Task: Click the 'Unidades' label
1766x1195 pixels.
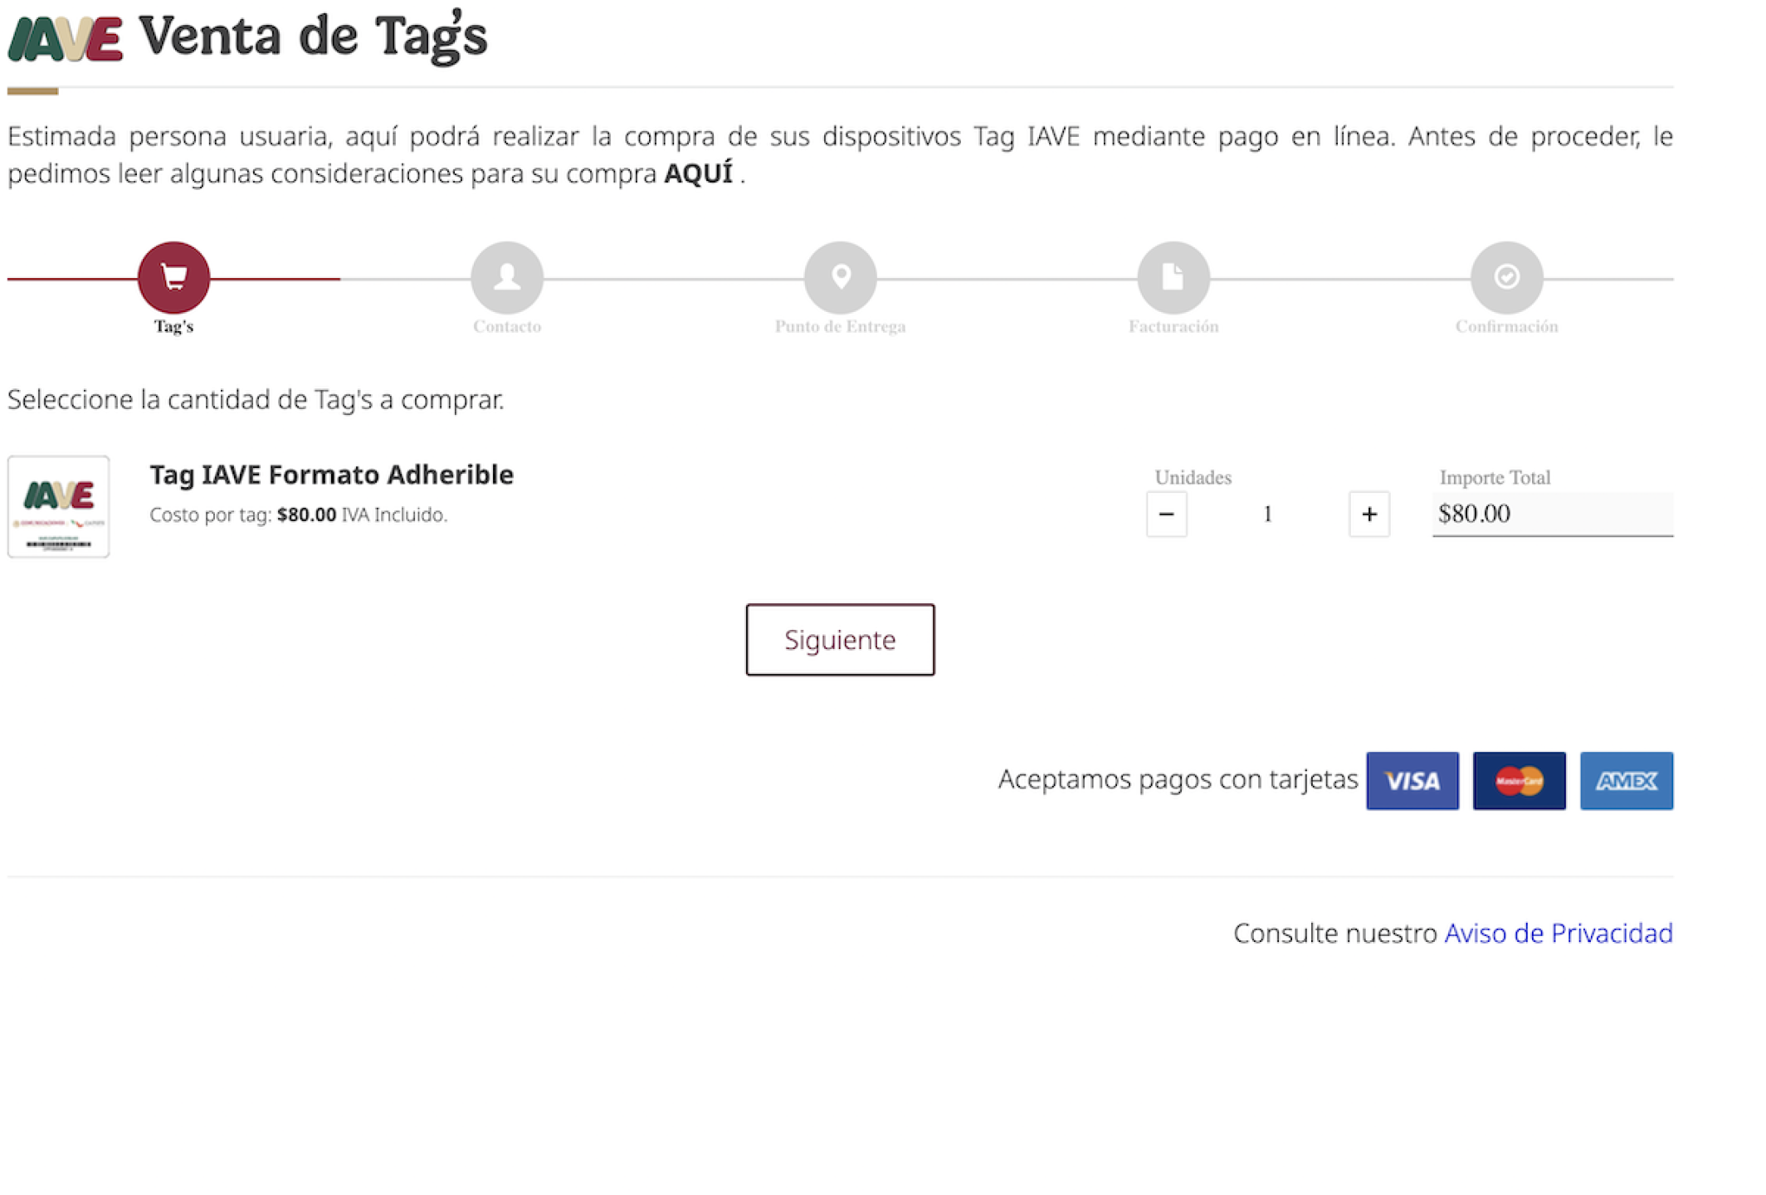Action: [x=1193, y=477]
